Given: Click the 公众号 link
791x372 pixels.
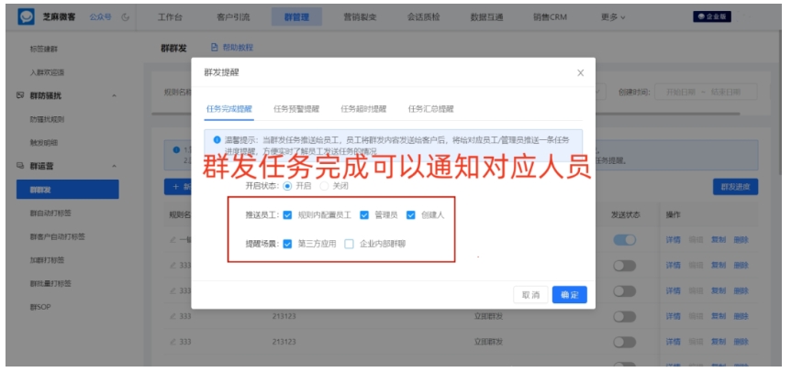Looking at the screenshot, I should point(100,17).
